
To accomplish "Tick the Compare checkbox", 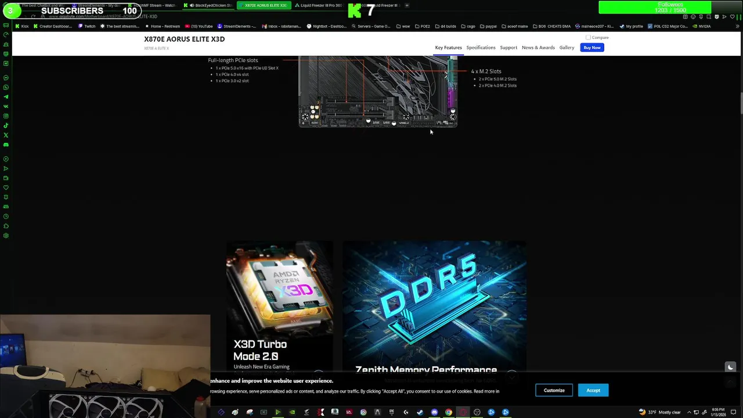I will tap(588, 37).
